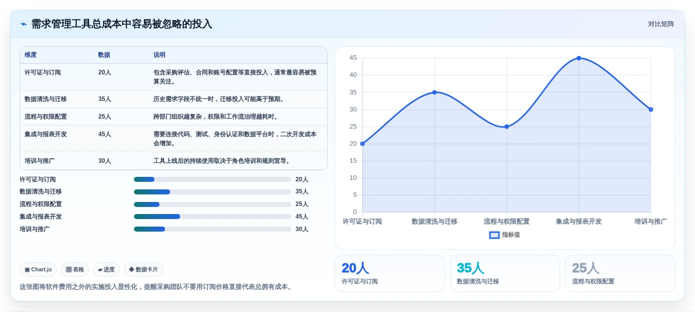Click the 45人 progress value

tap(302, 217)
